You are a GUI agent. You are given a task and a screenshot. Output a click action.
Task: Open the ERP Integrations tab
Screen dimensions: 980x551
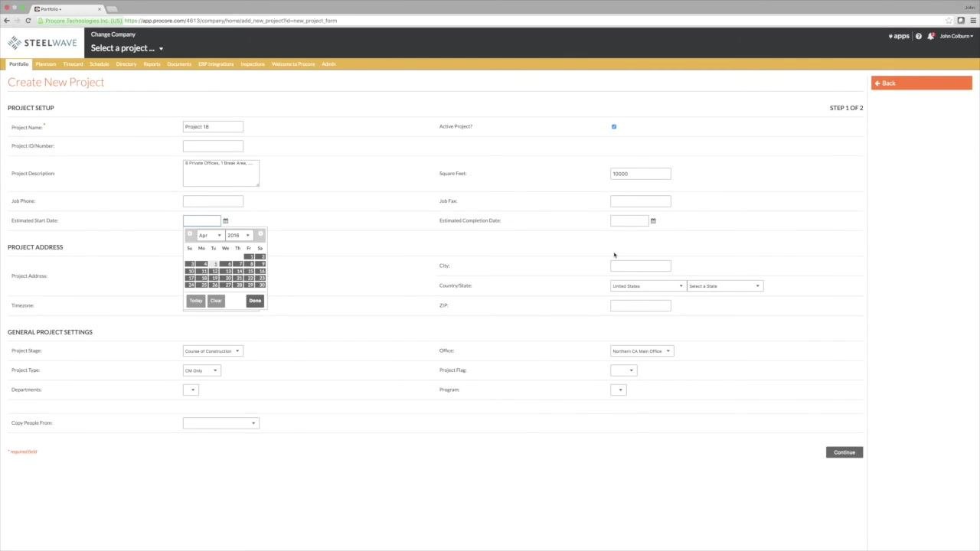(x=216, y=64)
